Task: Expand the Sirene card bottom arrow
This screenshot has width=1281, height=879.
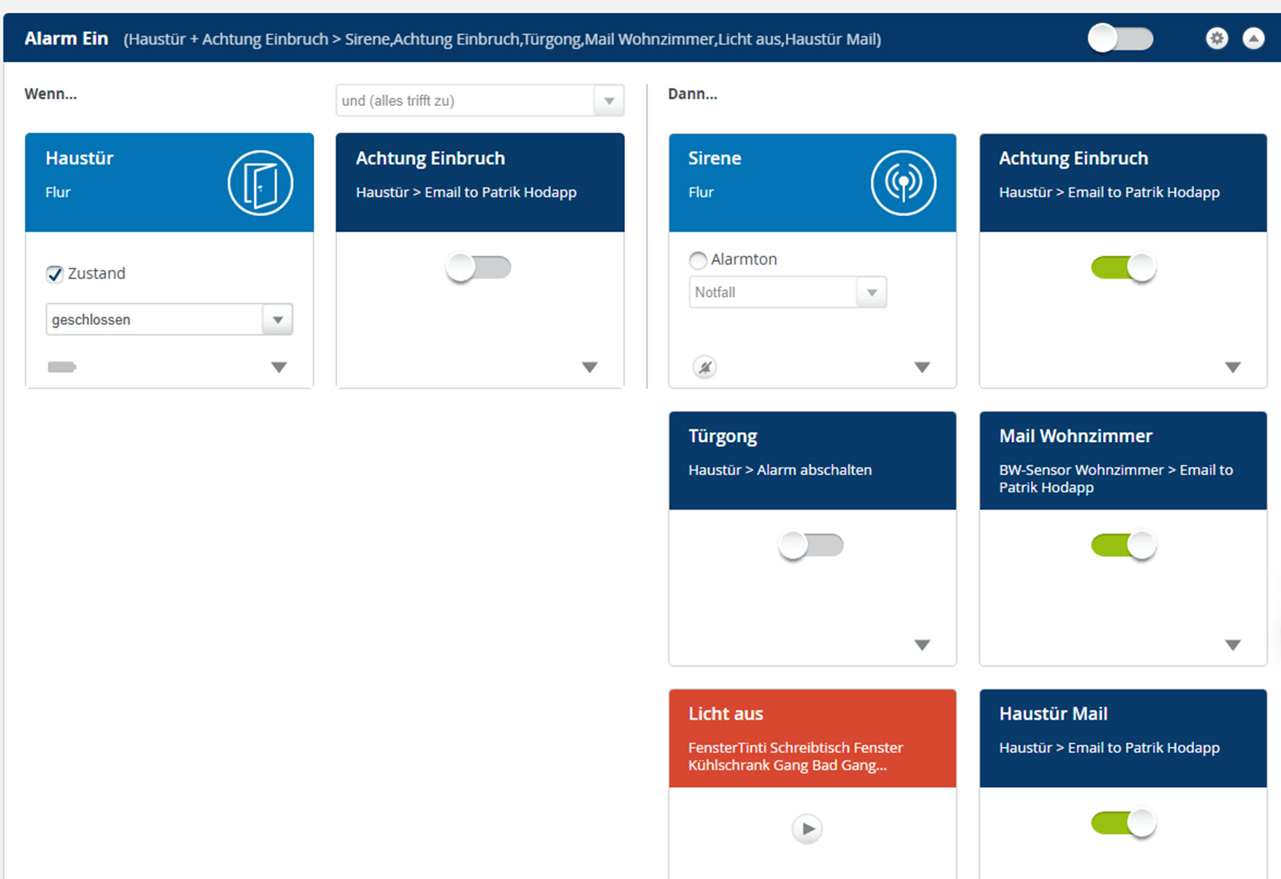Action: coord(922,367)
